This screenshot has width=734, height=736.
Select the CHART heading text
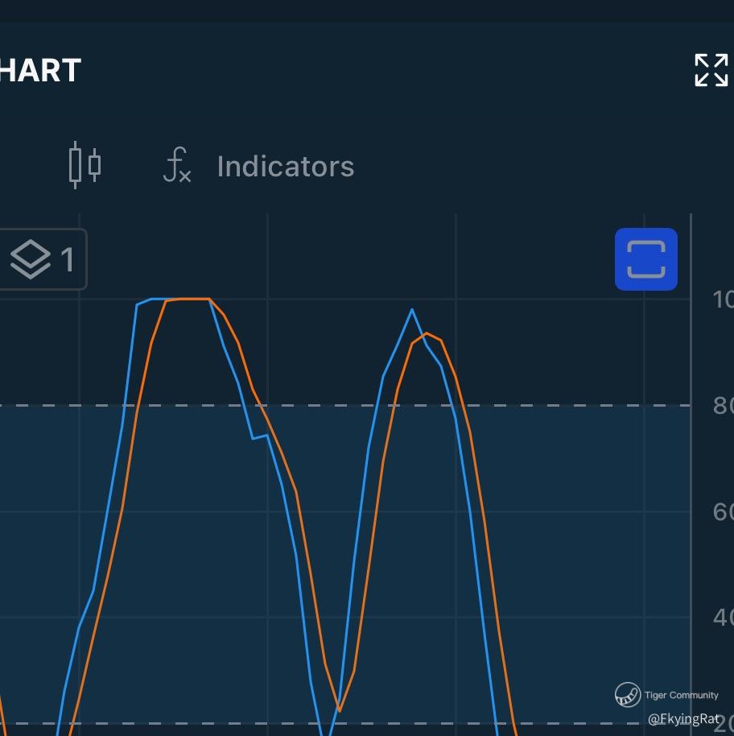[x=40, y=70]
